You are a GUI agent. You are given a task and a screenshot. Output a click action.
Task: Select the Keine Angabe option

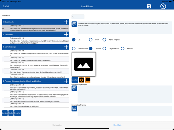(104, 40)
